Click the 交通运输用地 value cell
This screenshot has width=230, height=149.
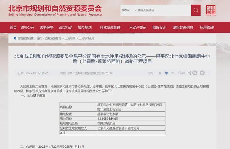[x=131, y=123]
